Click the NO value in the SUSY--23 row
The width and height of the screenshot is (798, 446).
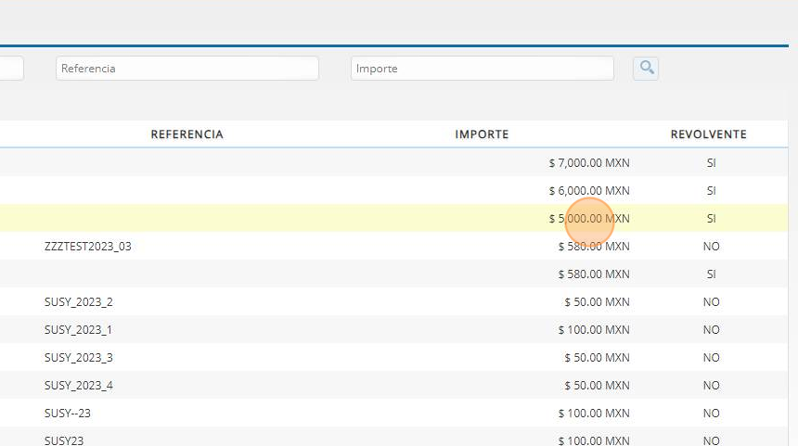[711, 413]
